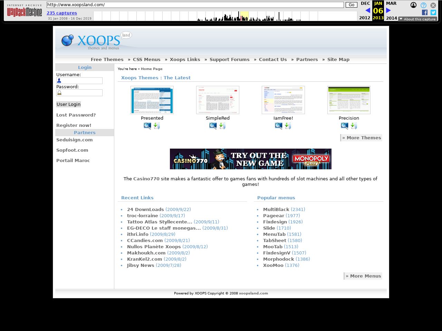This screenshot has width=442, height=331.
Task: Click the magnifier preview icon under Presented
Action: tap(147, 126)
